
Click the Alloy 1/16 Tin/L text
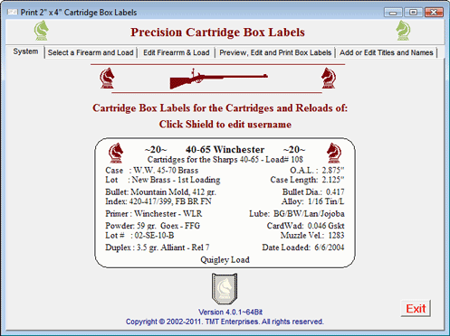coord(313,201)
